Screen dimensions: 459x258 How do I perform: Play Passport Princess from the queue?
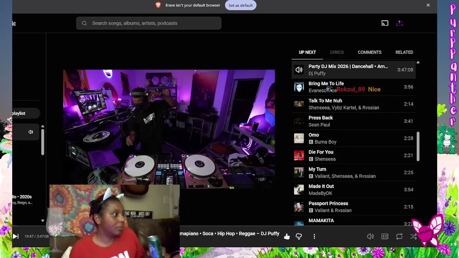(x=354, y=207)
